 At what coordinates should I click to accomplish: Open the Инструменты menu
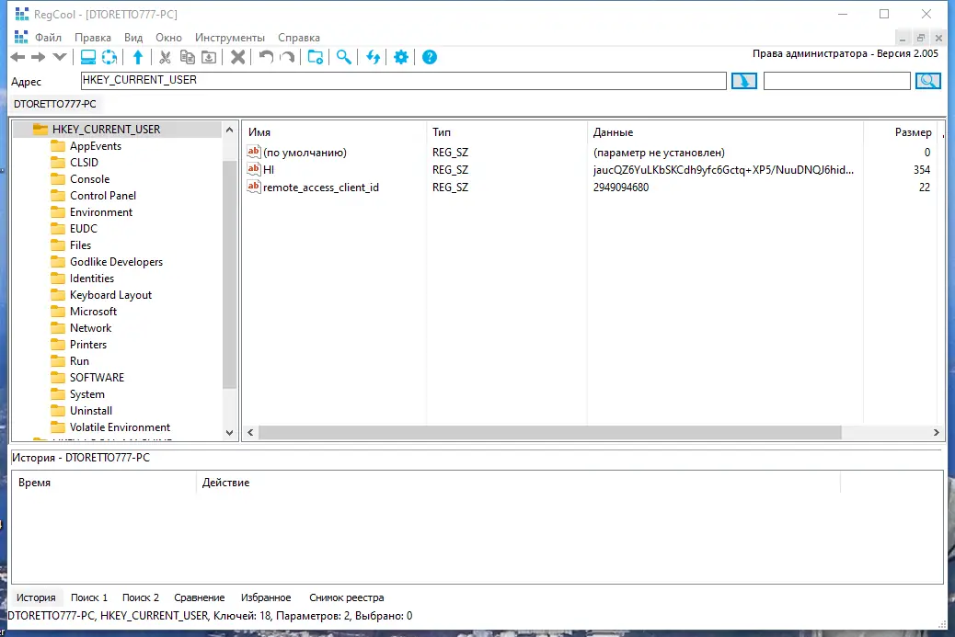pyautogui.click(x=230, y=38)
